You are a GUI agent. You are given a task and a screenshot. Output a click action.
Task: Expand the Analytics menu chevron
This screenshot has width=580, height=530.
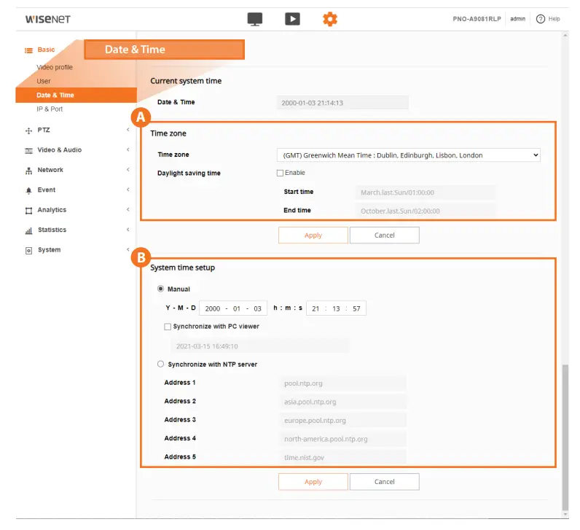click(x=128, y=209)
